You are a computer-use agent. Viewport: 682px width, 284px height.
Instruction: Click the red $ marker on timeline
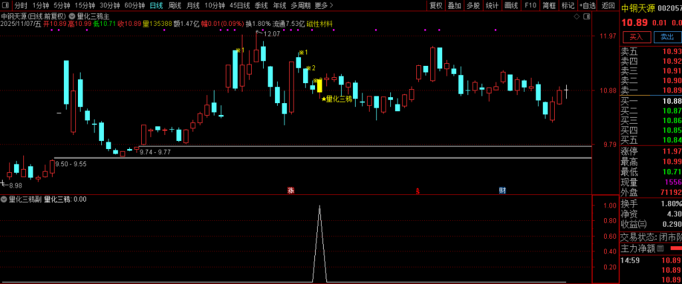click(418, 191)
